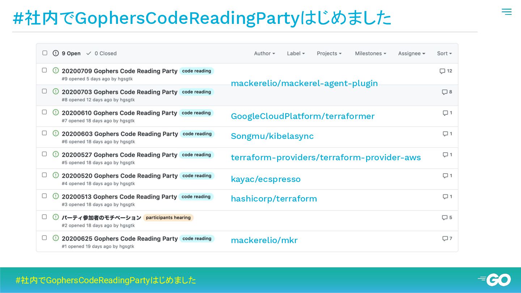Click the open-issue icon beside 9 Open
Viewport: 521px width, 293px height.
(x=56, y=53)
